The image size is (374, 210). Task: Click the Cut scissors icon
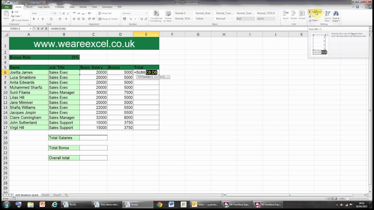(12, 12)
